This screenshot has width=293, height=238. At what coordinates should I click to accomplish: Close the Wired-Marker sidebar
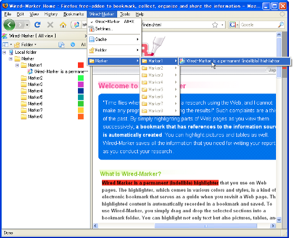click(86, 36)
